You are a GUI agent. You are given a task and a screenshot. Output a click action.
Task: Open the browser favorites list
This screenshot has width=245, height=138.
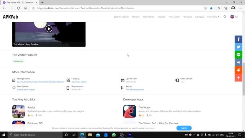pos(219,8)
